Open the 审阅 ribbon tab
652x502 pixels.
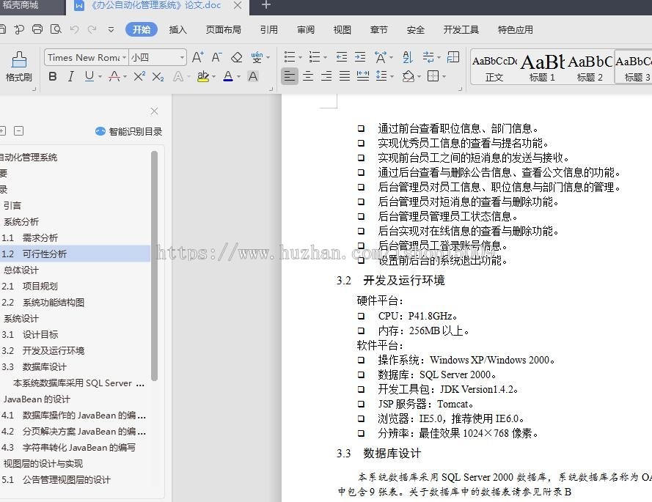point(305,30)
